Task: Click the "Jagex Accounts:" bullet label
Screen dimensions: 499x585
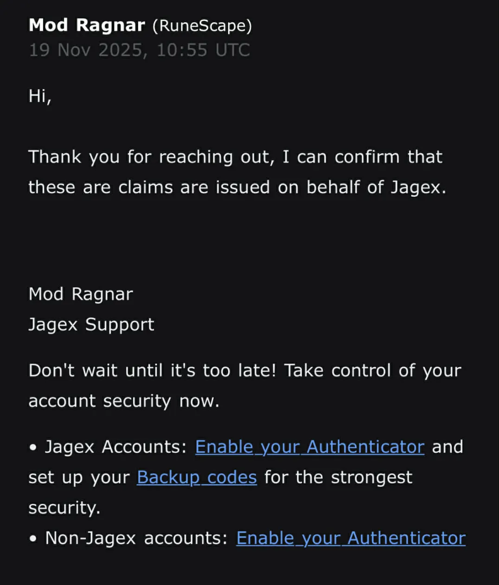Action: coord(116,447)
